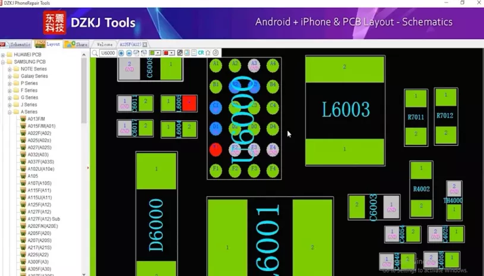Open A217(A21S) in model tree
Screen dimensions: 484x276
click(x=40, y=247)
